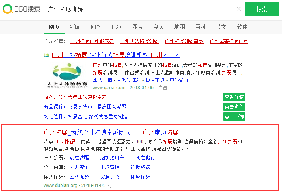Open the 服务优势 link
The height and width of the screenshot is (194, 282).
[x=140, y=177]
